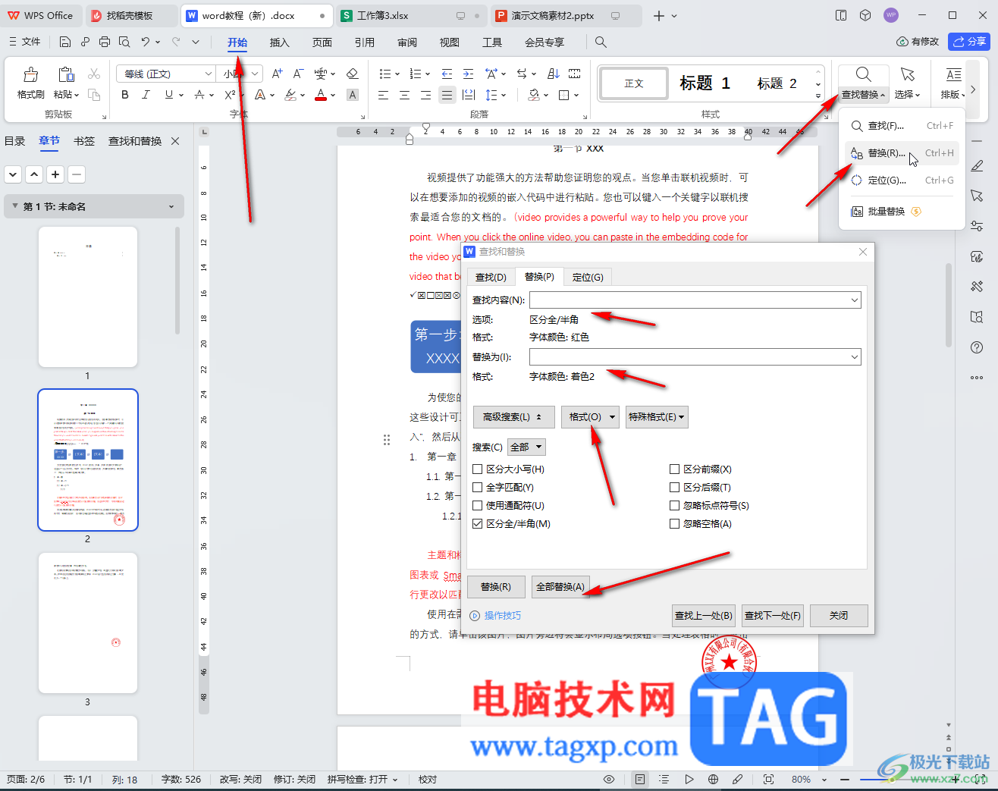Click the Format Painter icon
998x791 pixels.
(x=31, y=74)
